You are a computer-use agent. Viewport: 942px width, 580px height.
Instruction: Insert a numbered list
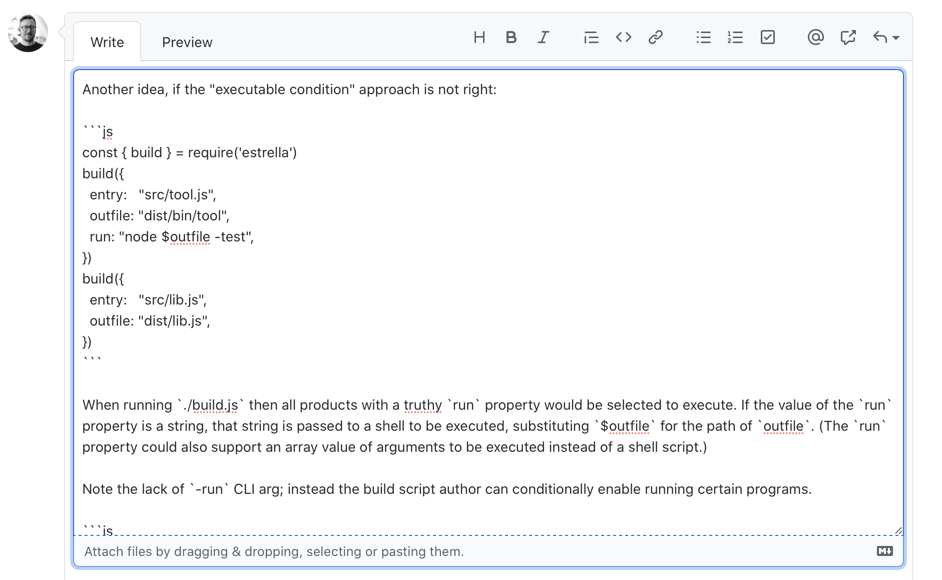click(735, 37)
